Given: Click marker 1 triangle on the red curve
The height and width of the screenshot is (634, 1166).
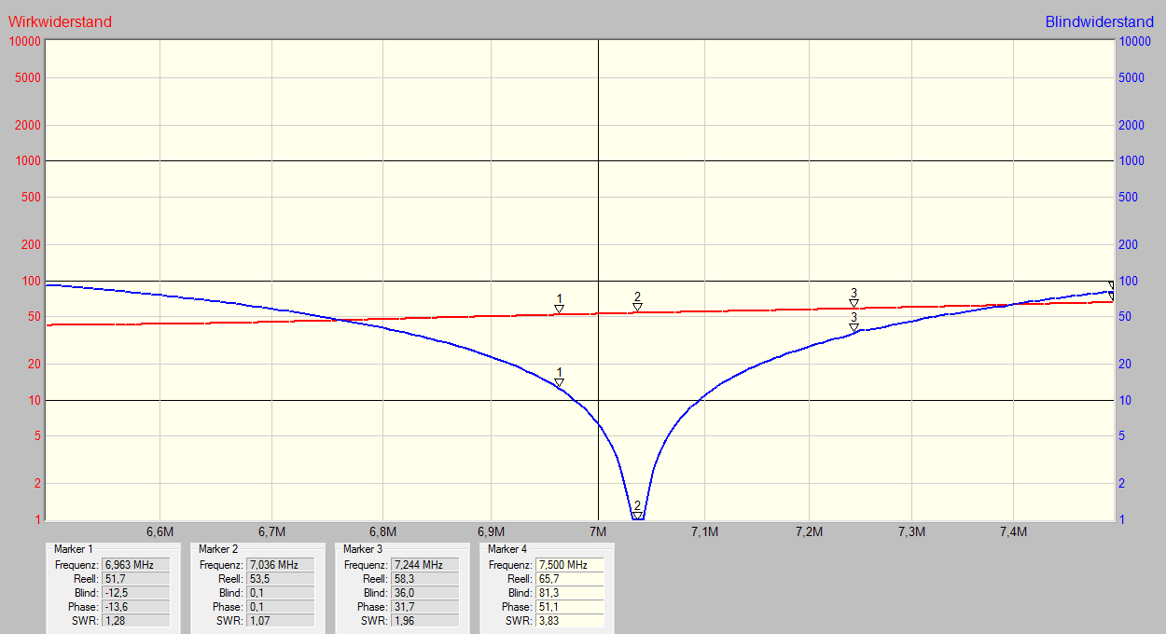Looking at the screenshot, I should 559,309.
